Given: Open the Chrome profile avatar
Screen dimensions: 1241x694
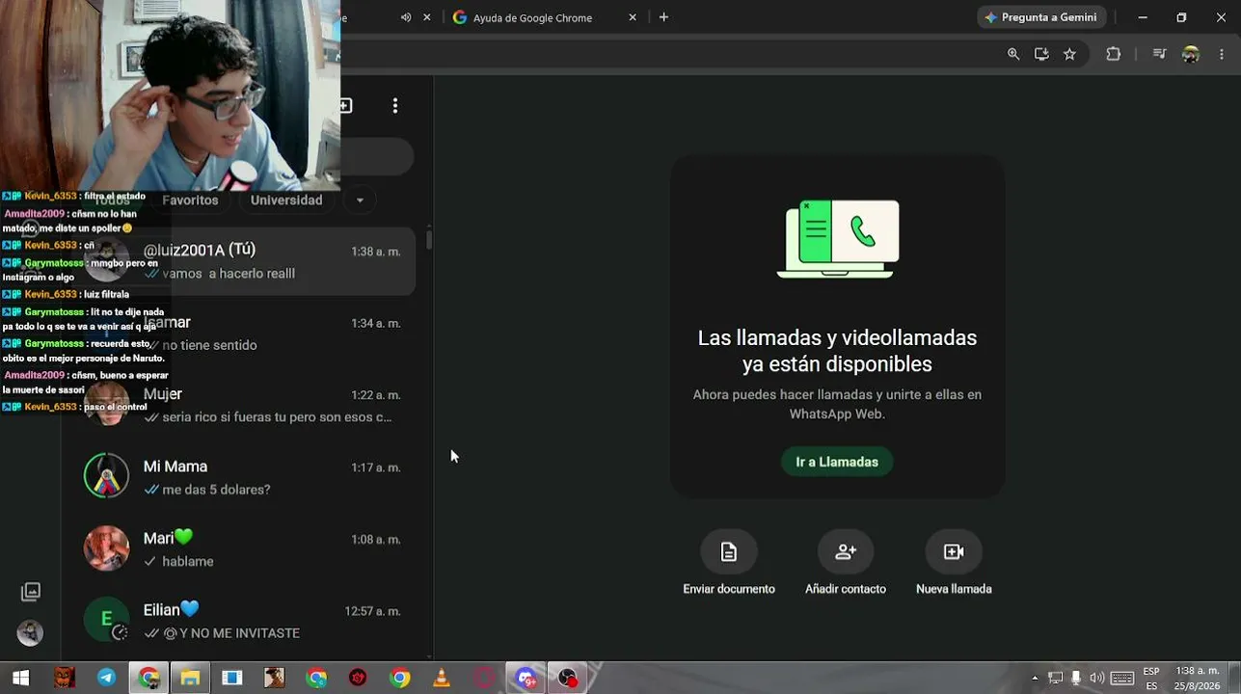Looking at the screenshot, I should click(x=1191, y=55).
